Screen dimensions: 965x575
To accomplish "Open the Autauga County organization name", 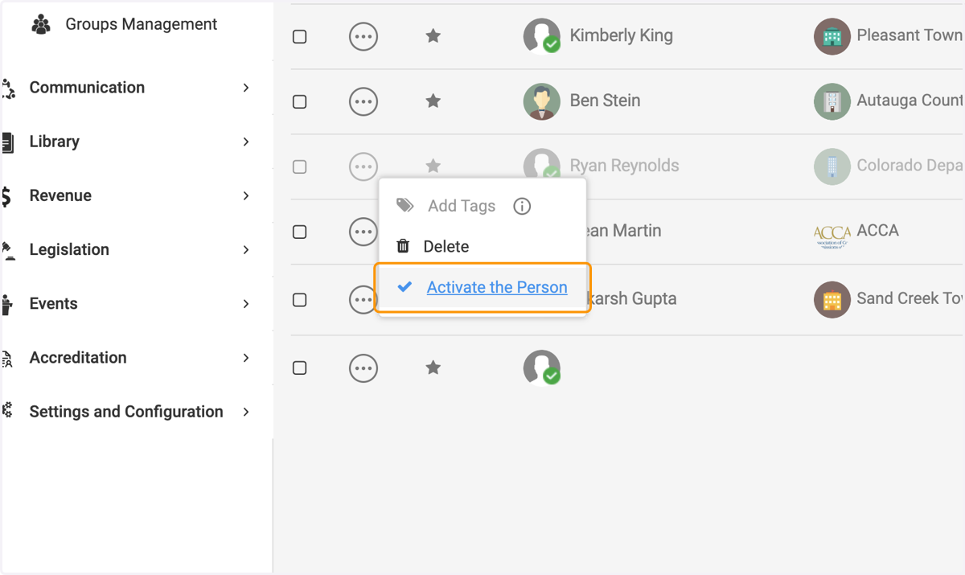I will pyautogui.click(x=910, y=101).
